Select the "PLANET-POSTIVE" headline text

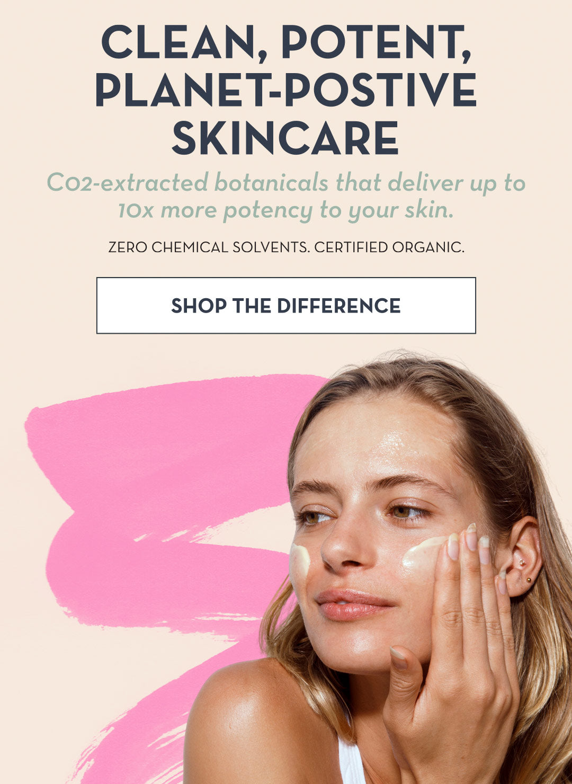(x=286, y=89)
